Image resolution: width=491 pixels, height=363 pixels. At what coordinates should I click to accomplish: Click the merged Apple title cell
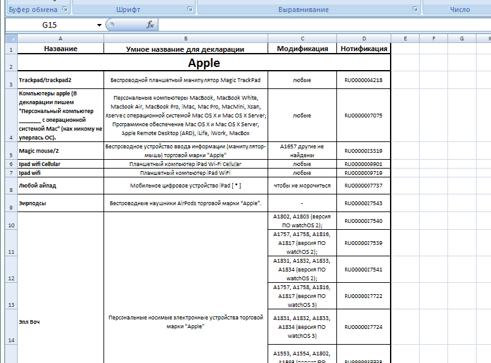(204, 63)
